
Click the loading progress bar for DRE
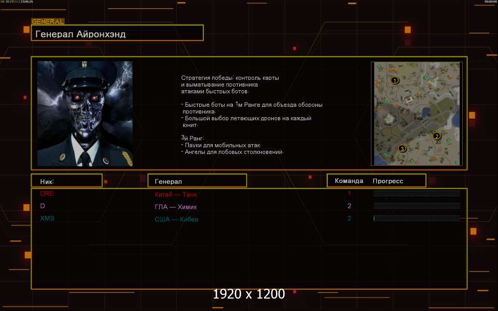pos(417,193)
